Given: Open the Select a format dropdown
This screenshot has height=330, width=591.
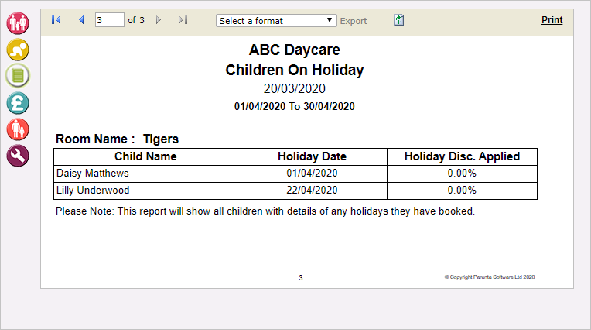Looking at the screenshot, I should (276, 20).
